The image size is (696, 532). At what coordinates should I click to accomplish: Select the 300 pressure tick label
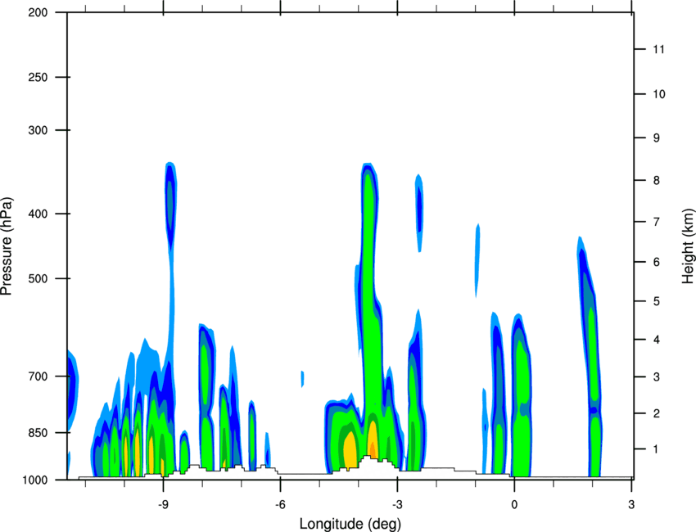click(38, 130)
